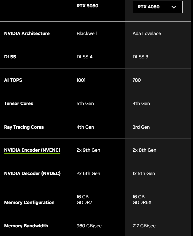
Task: Open the NVIDIA Encoder (NVENC) link
Action: [x=32, y=150]
